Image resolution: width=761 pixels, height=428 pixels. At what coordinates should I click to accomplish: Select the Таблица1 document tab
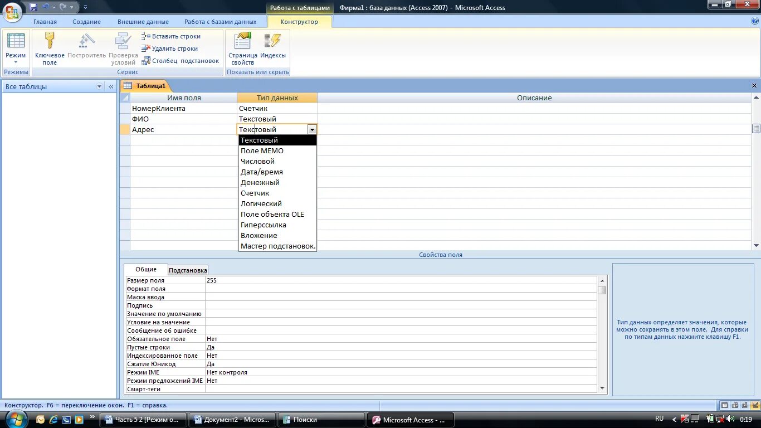[x=145, y=86]
